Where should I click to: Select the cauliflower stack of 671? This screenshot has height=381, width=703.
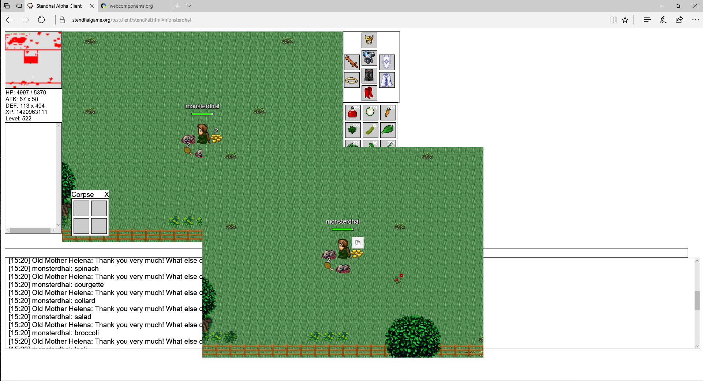[x=370, y=112]
